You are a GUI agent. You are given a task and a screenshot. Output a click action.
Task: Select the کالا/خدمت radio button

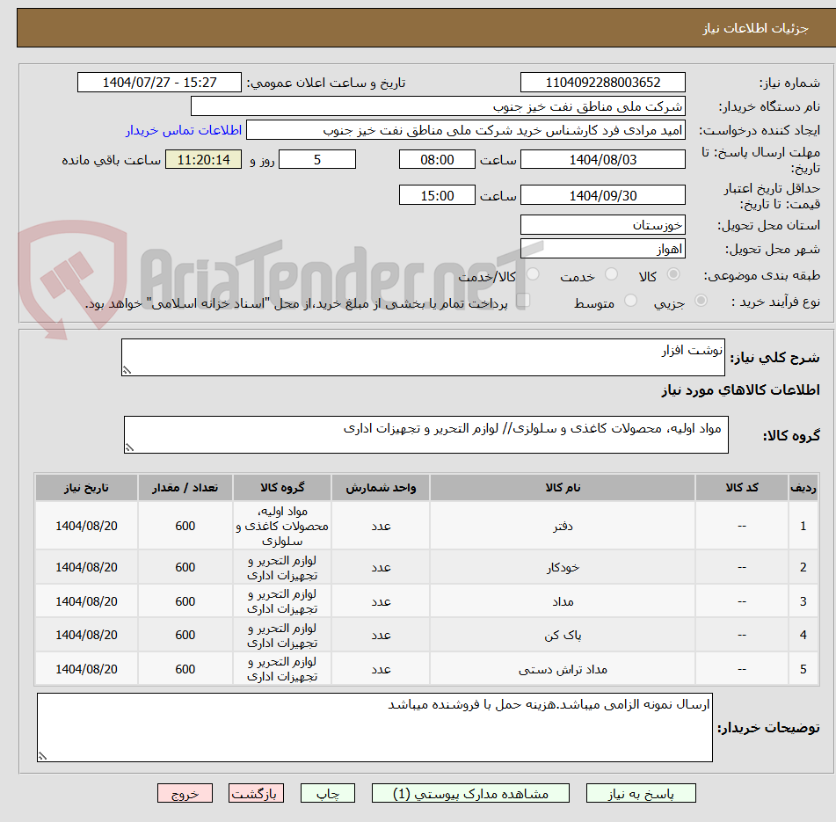533,274
